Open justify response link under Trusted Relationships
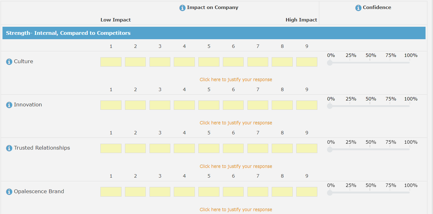433x214 pixels. (x=236, y=166)
